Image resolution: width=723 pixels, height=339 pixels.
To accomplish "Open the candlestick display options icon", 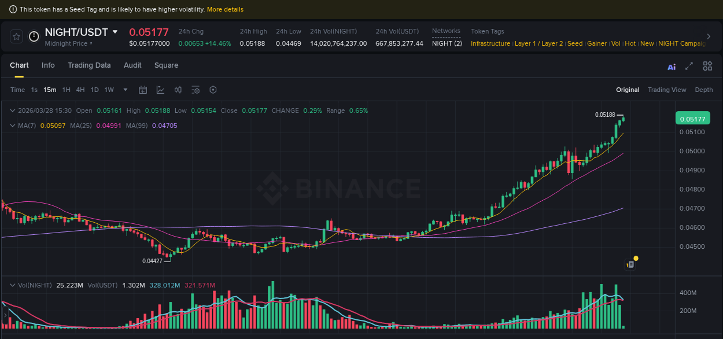I will click(x=178, y=90).
